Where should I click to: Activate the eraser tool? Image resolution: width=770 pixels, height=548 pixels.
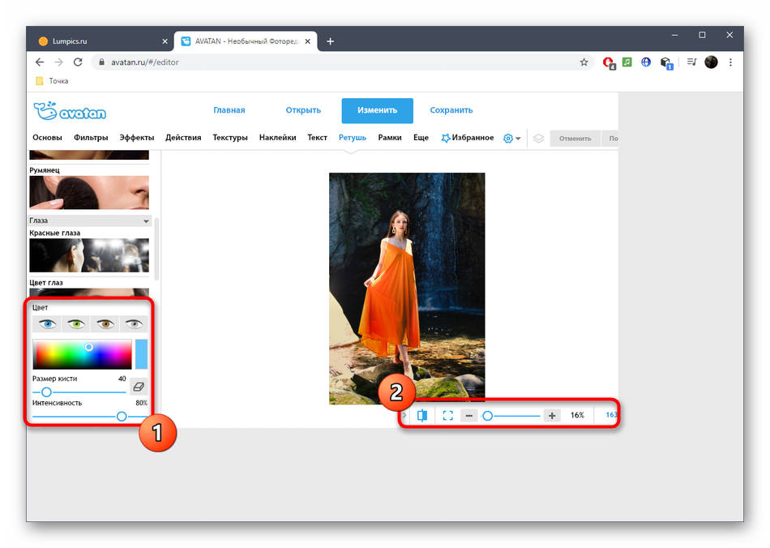(139, 387)
